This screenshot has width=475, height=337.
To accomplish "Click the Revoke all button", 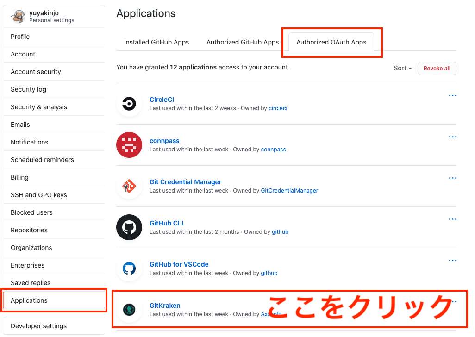I will pyautogui.click(x=437, y=69).
